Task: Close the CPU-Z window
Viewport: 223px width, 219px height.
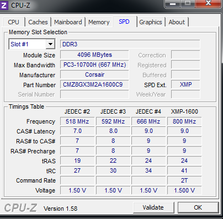Action: tap(208, 3)
